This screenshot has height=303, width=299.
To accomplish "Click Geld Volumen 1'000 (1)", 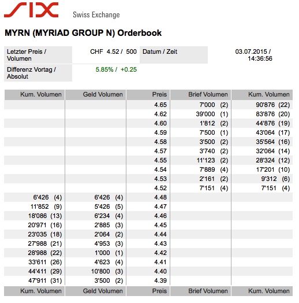I will (109, 253).
